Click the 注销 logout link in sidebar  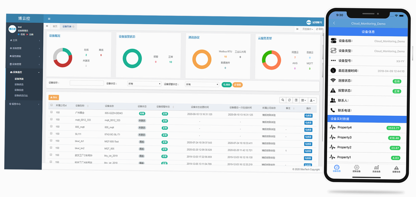(x=30, y=34)
